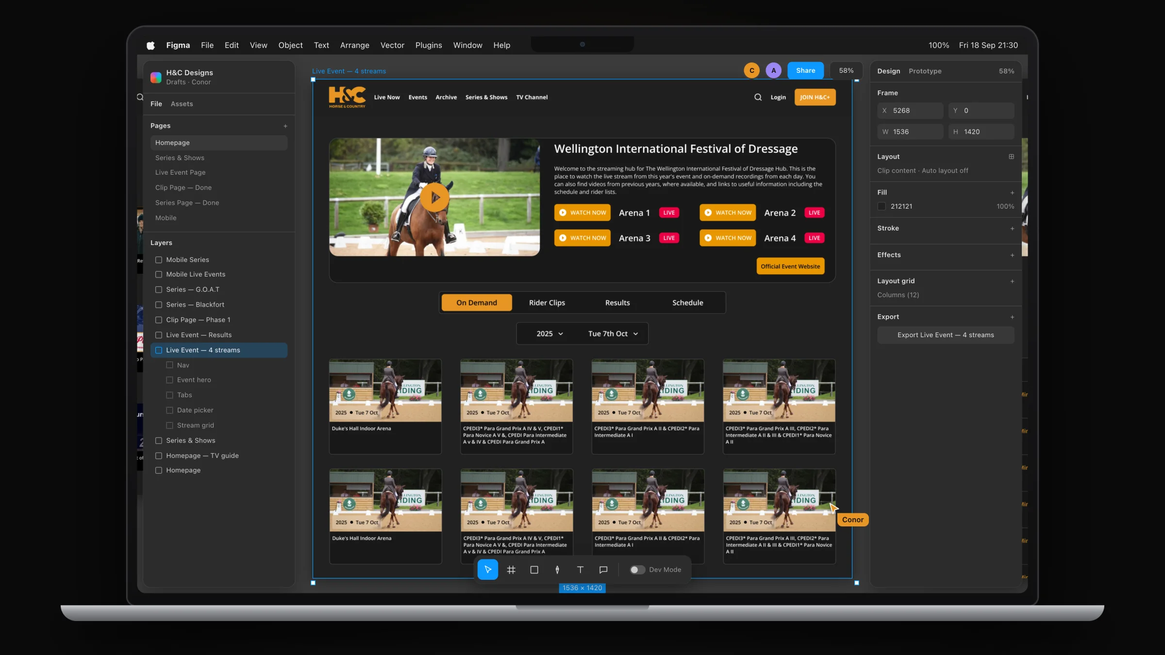The height and width of the screenshot is (655, 1165).
Task: Click the Stream grid sublayer icon
Action: click(x=169, y=426)
